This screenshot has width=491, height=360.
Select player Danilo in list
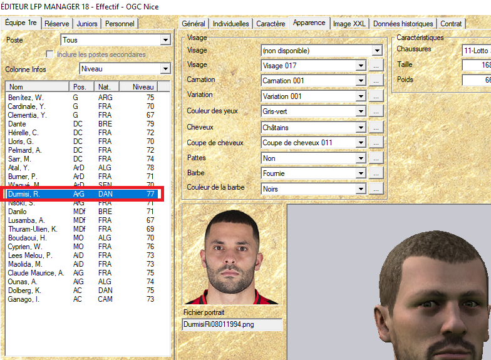81,212
